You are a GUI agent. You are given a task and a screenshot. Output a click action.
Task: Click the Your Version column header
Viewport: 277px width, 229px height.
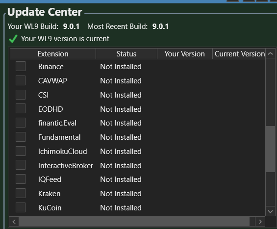[185, 54]
